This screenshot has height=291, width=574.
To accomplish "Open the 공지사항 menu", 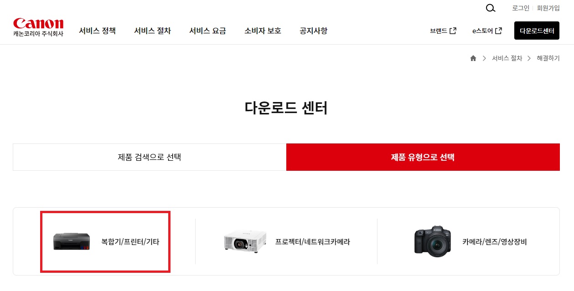I will (313, 31).
